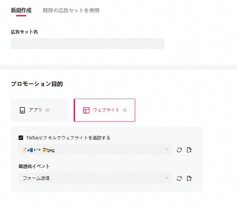Open the 最適化イベント フォーム送信 dropdown
Screen dimensions: 237x205
pyautogui.click(x=95, y=178)
